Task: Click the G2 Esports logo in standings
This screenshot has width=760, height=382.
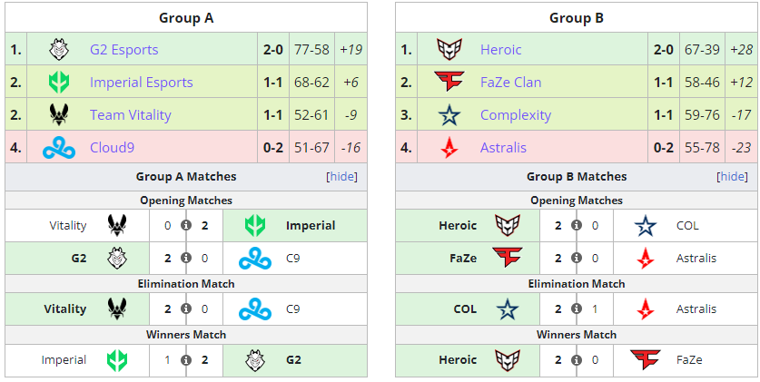Action: (58, 50)
